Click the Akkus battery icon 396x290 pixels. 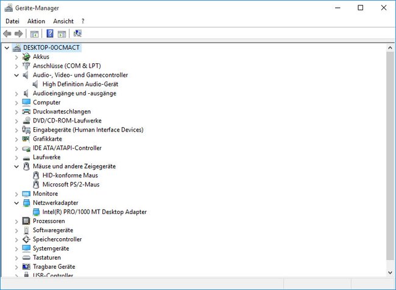click(x=26, y=57)
